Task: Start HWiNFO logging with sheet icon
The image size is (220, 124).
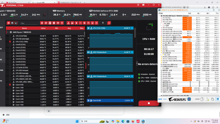Action: 207,99
